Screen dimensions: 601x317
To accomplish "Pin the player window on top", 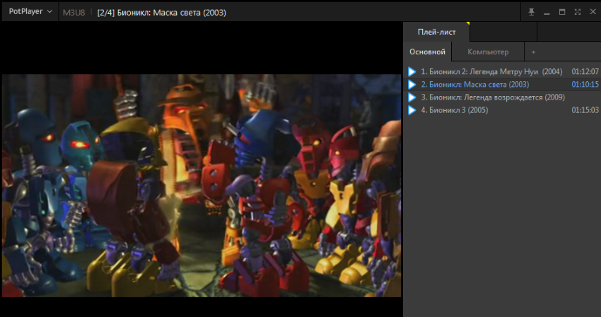I will click(x=531, y=12).
